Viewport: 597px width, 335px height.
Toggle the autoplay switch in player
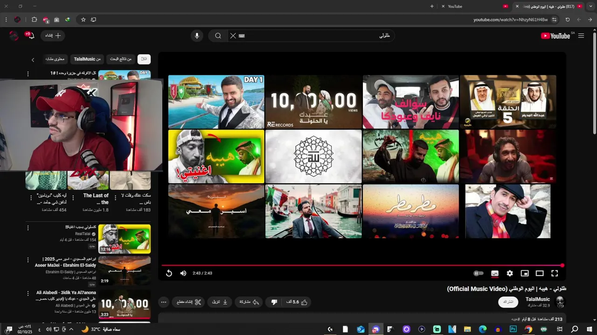(478, 273)
